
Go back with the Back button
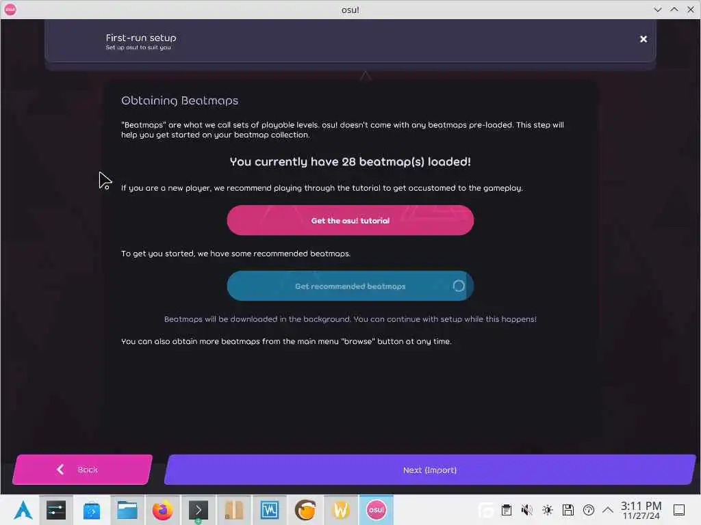point(82,470)
